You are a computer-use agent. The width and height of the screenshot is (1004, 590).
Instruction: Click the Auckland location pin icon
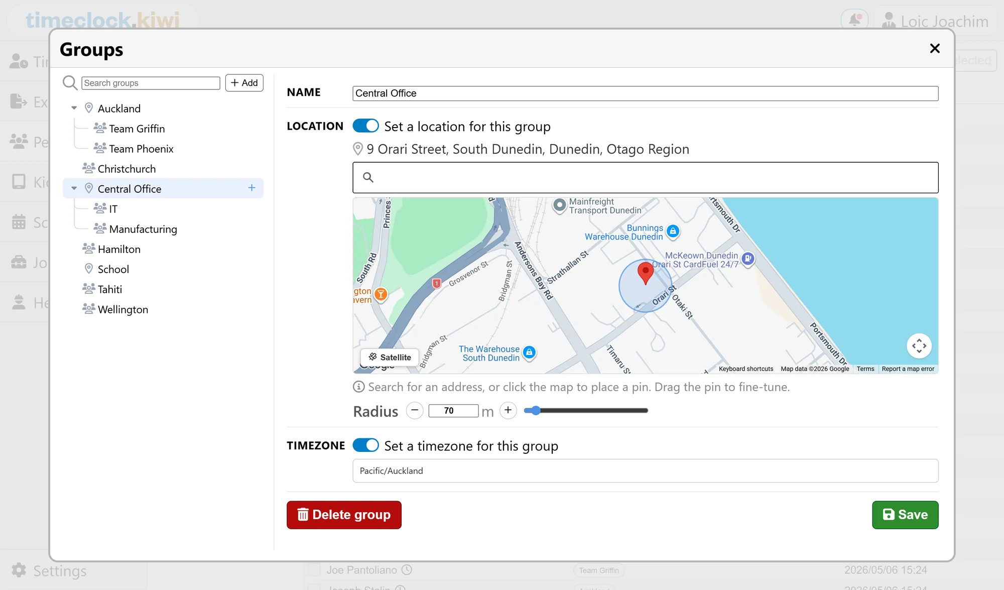[x=89, y=108]
